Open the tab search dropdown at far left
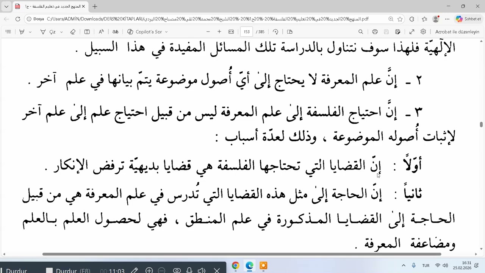The width and height of the screenshot is (485, 273). 6,6
